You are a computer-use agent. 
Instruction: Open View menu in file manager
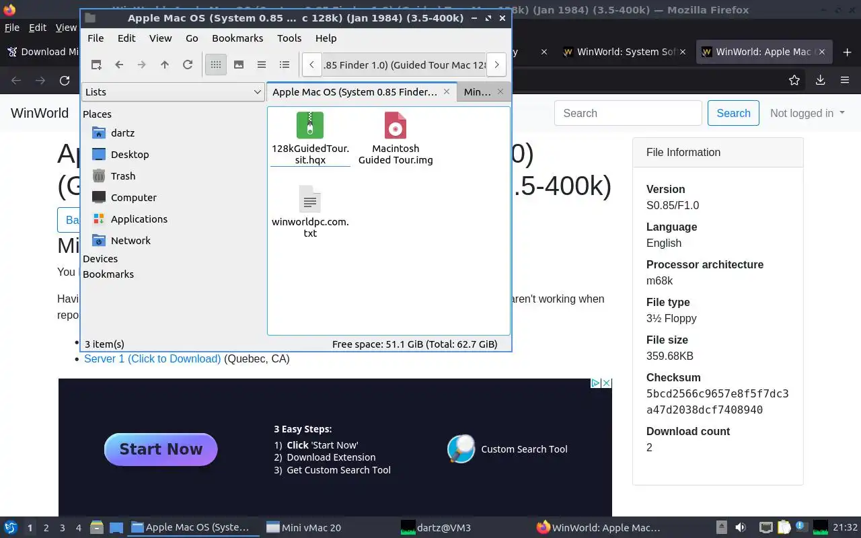pyautogui.click(x=161, y=38)
